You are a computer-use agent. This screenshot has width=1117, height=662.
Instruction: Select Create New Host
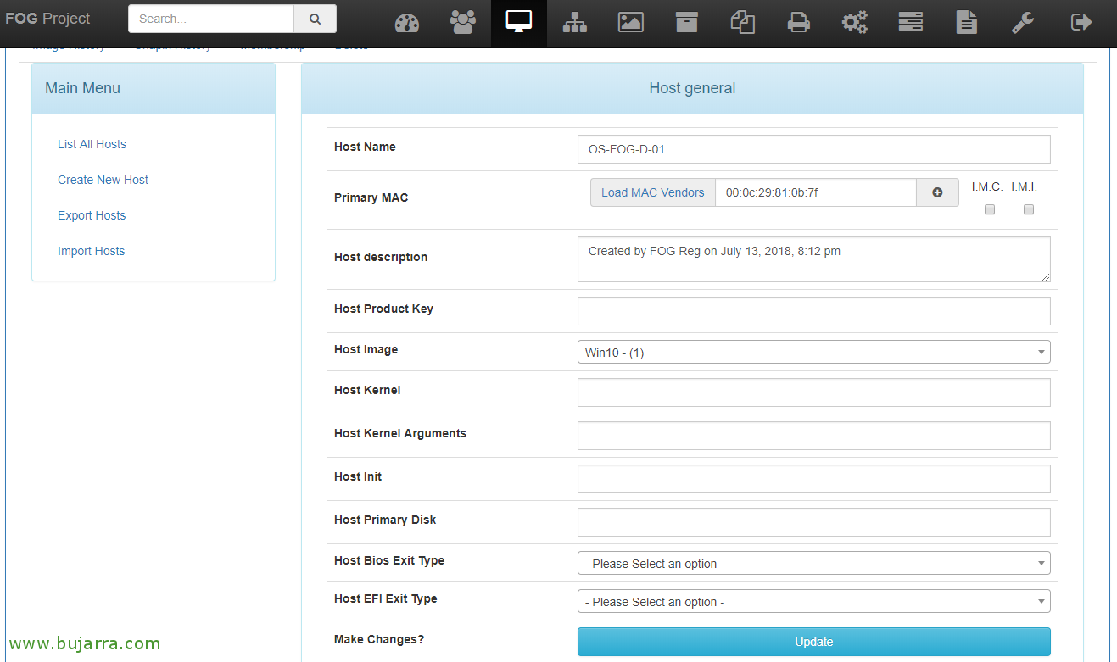point(103,180)
